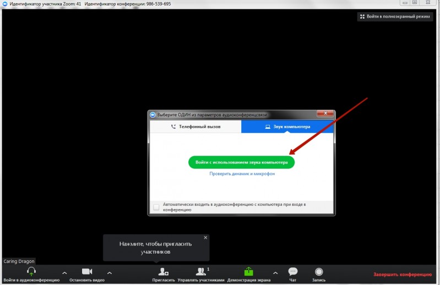Screen dimensions: 440x285
Task: Click the Zoom icon in title bar
Action: pyautogui.click(x=5, y=4)
